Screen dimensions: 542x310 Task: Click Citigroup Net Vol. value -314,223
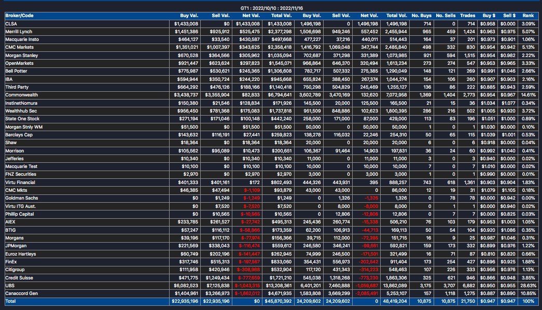[x=369, y=270]
